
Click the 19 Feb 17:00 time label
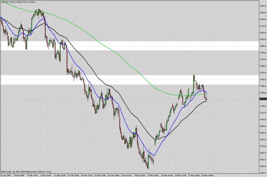pos(86,175)
